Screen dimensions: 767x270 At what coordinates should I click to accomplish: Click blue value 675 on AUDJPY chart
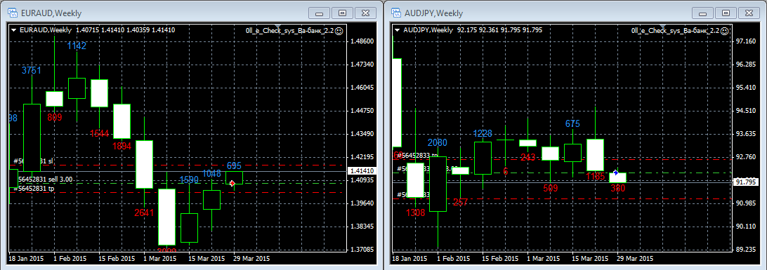coord(573,123)
